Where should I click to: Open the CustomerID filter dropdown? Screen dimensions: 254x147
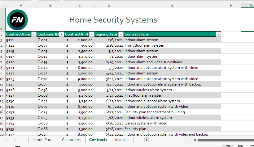point(61,34)
